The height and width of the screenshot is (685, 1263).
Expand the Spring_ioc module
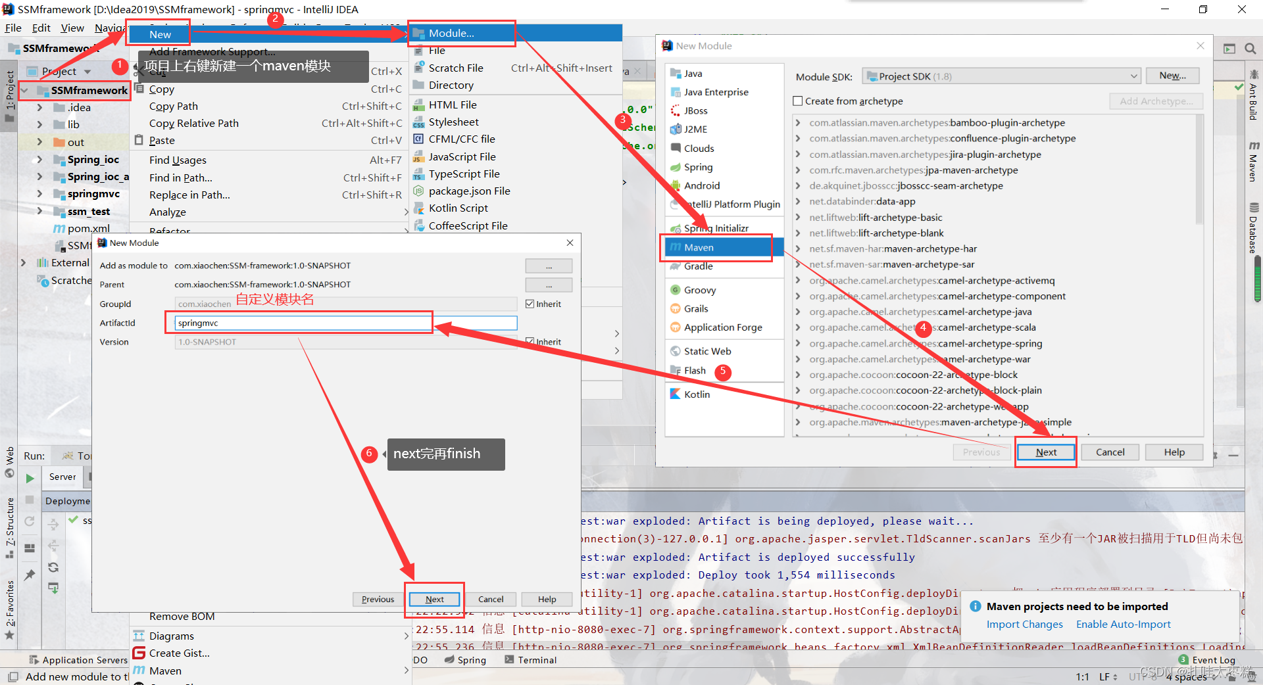pyautogui.click(x=39, y=160)
